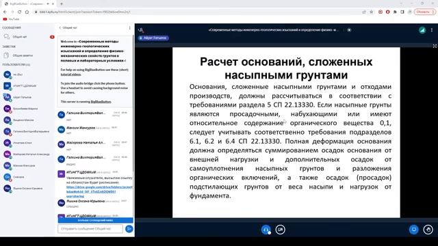Open the extensions puzzle icon
This screenshot has width=438, height=246.
(x=395, y=12)
